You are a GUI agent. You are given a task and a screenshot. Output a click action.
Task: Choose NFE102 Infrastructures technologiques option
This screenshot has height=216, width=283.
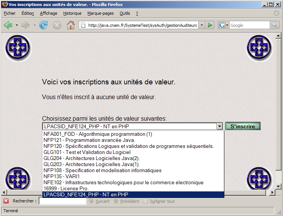coord(133,182)
